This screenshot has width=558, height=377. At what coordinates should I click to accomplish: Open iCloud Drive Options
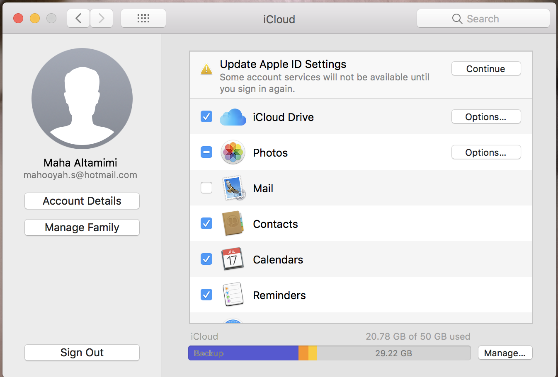pyautogui.click(x=486, y=117)
